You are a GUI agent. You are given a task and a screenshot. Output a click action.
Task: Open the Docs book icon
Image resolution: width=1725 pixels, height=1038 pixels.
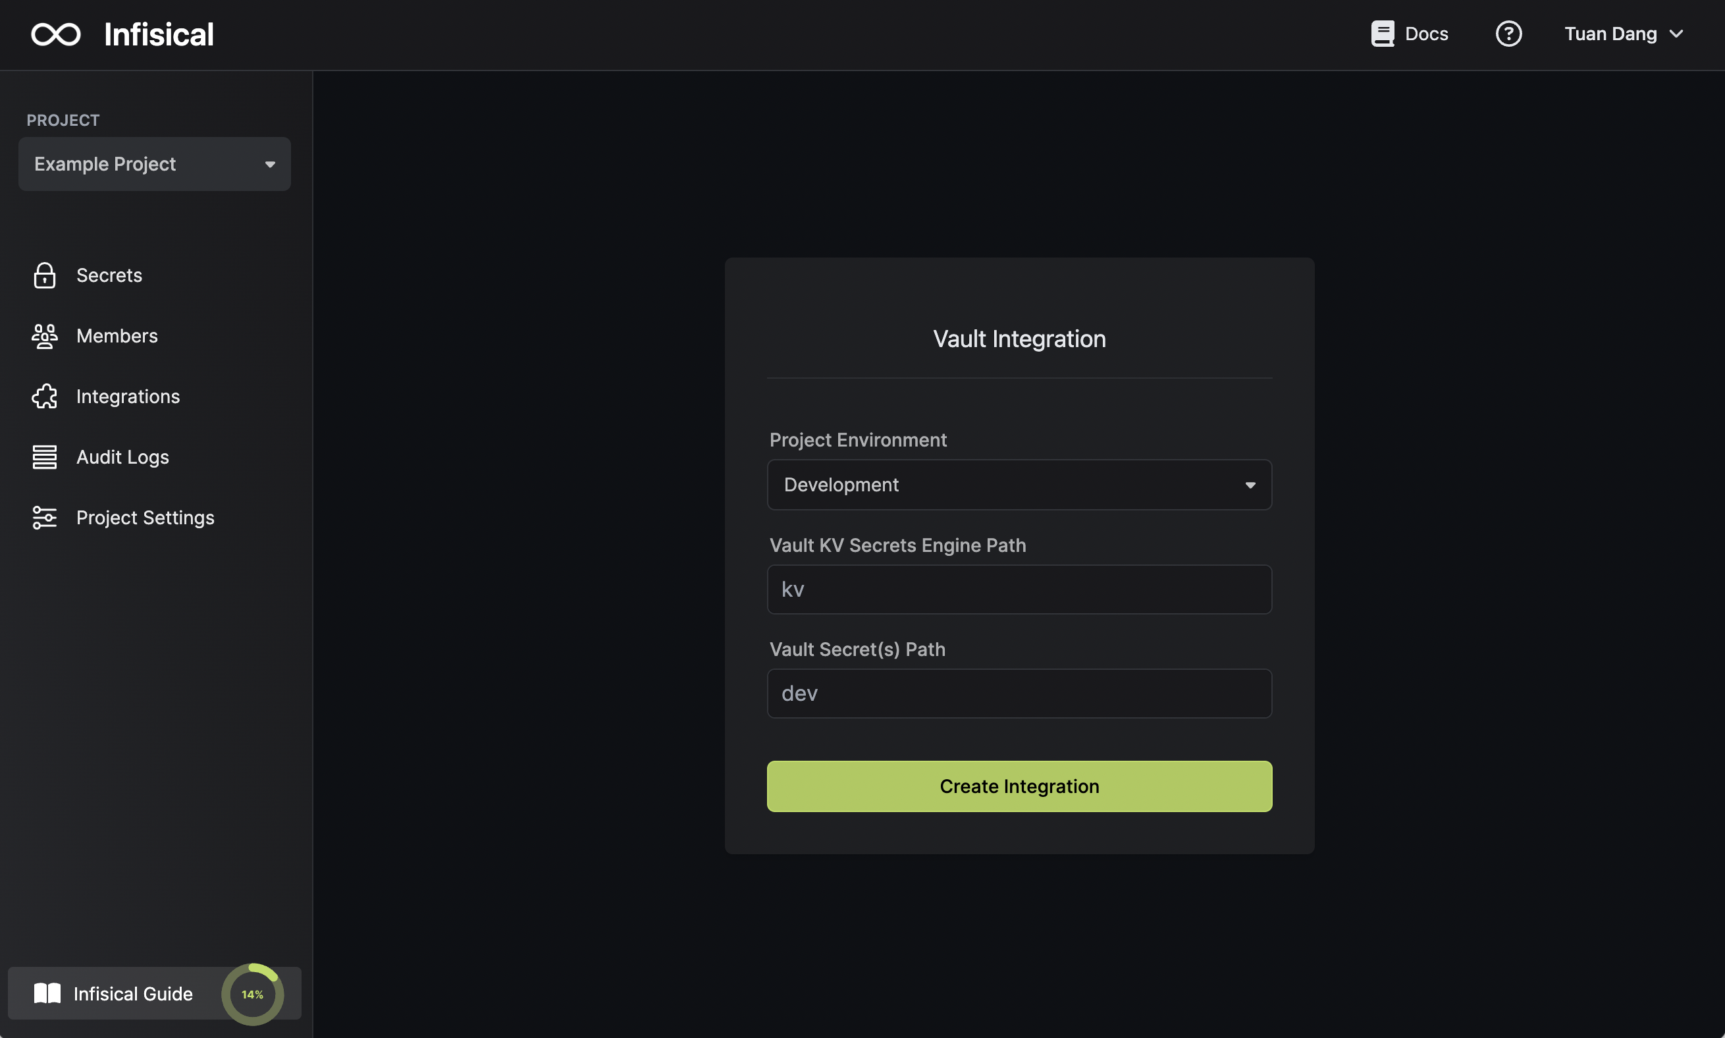pos(1383,34)
